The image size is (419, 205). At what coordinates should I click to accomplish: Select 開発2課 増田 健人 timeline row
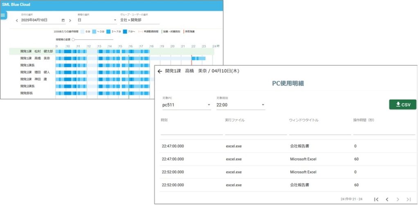[x=37, y=72]
